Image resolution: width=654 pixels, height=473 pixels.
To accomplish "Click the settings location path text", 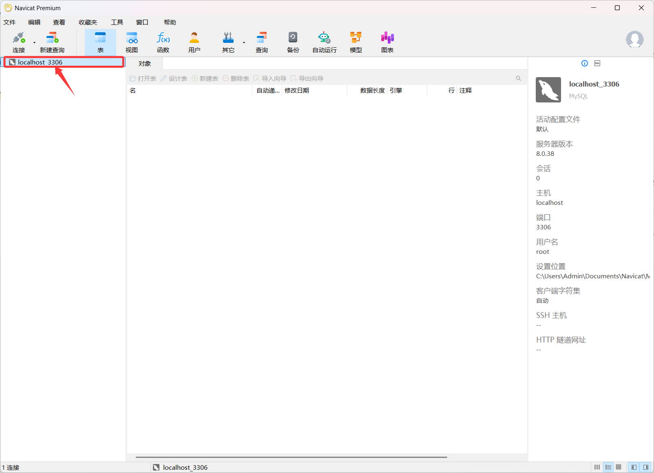I will coord(593,276).
